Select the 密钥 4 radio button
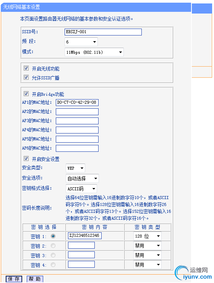This screenshot has width=214, height=283. (53, 265)
